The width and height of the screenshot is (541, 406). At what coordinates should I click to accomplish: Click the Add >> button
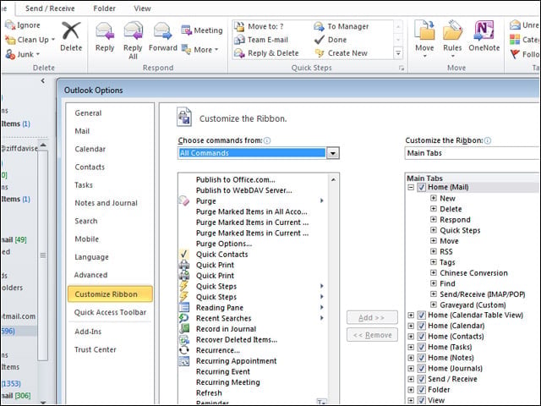coord(372,318)
